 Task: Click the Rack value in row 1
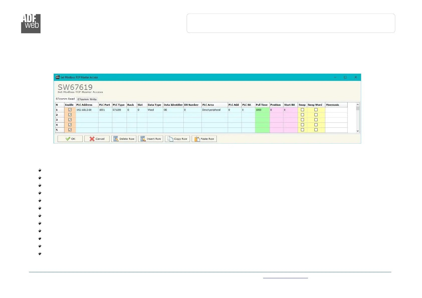pyautogui.click(x=132, y=110)
